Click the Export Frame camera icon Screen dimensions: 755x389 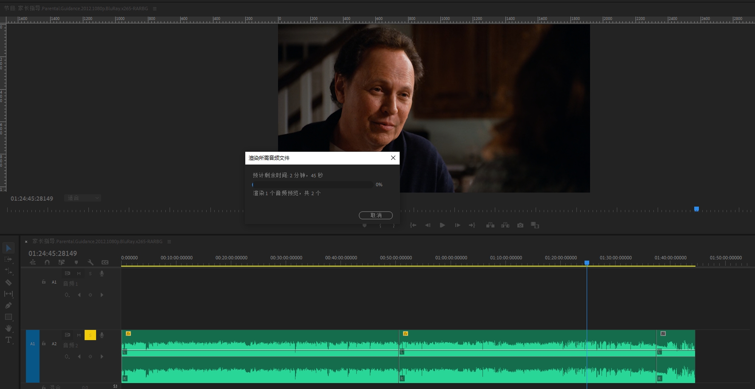tap(520, 225)
